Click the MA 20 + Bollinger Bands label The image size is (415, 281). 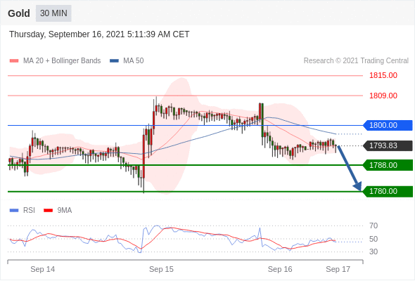coord(62,61)
